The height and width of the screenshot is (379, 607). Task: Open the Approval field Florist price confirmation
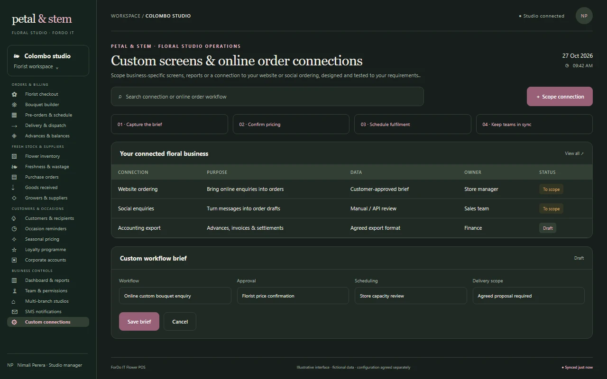click(x=293, y=296)
